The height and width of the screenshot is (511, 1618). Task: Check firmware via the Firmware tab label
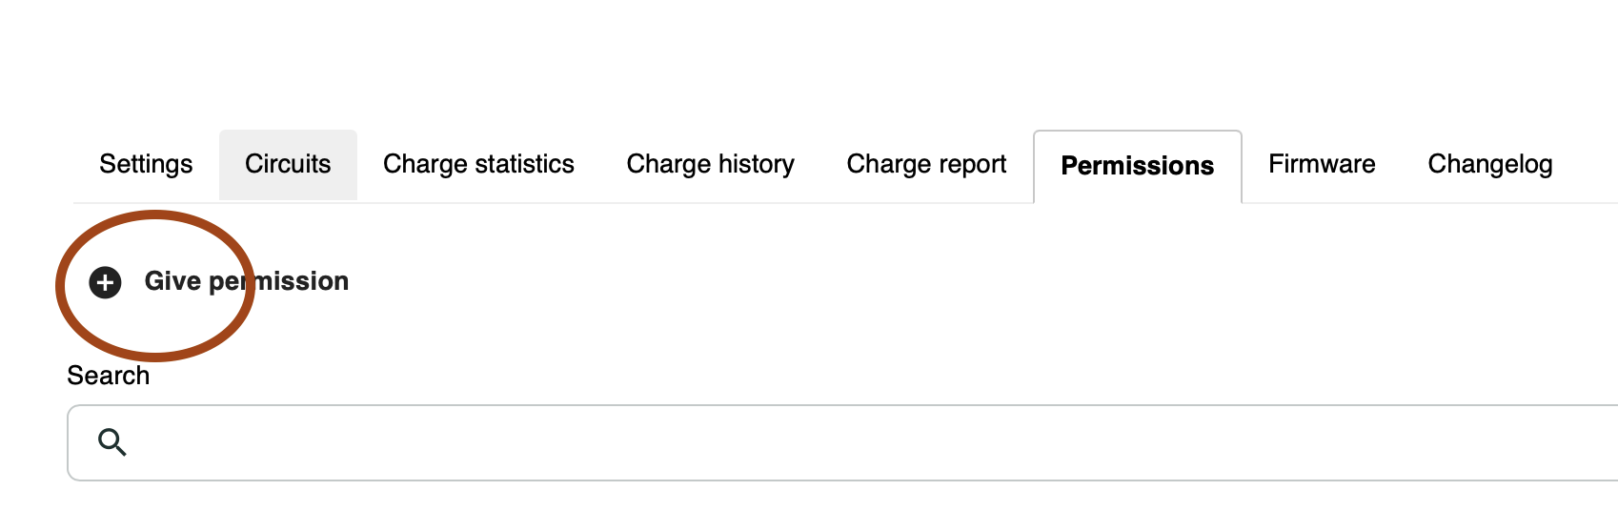click(x=1322, y=165)
